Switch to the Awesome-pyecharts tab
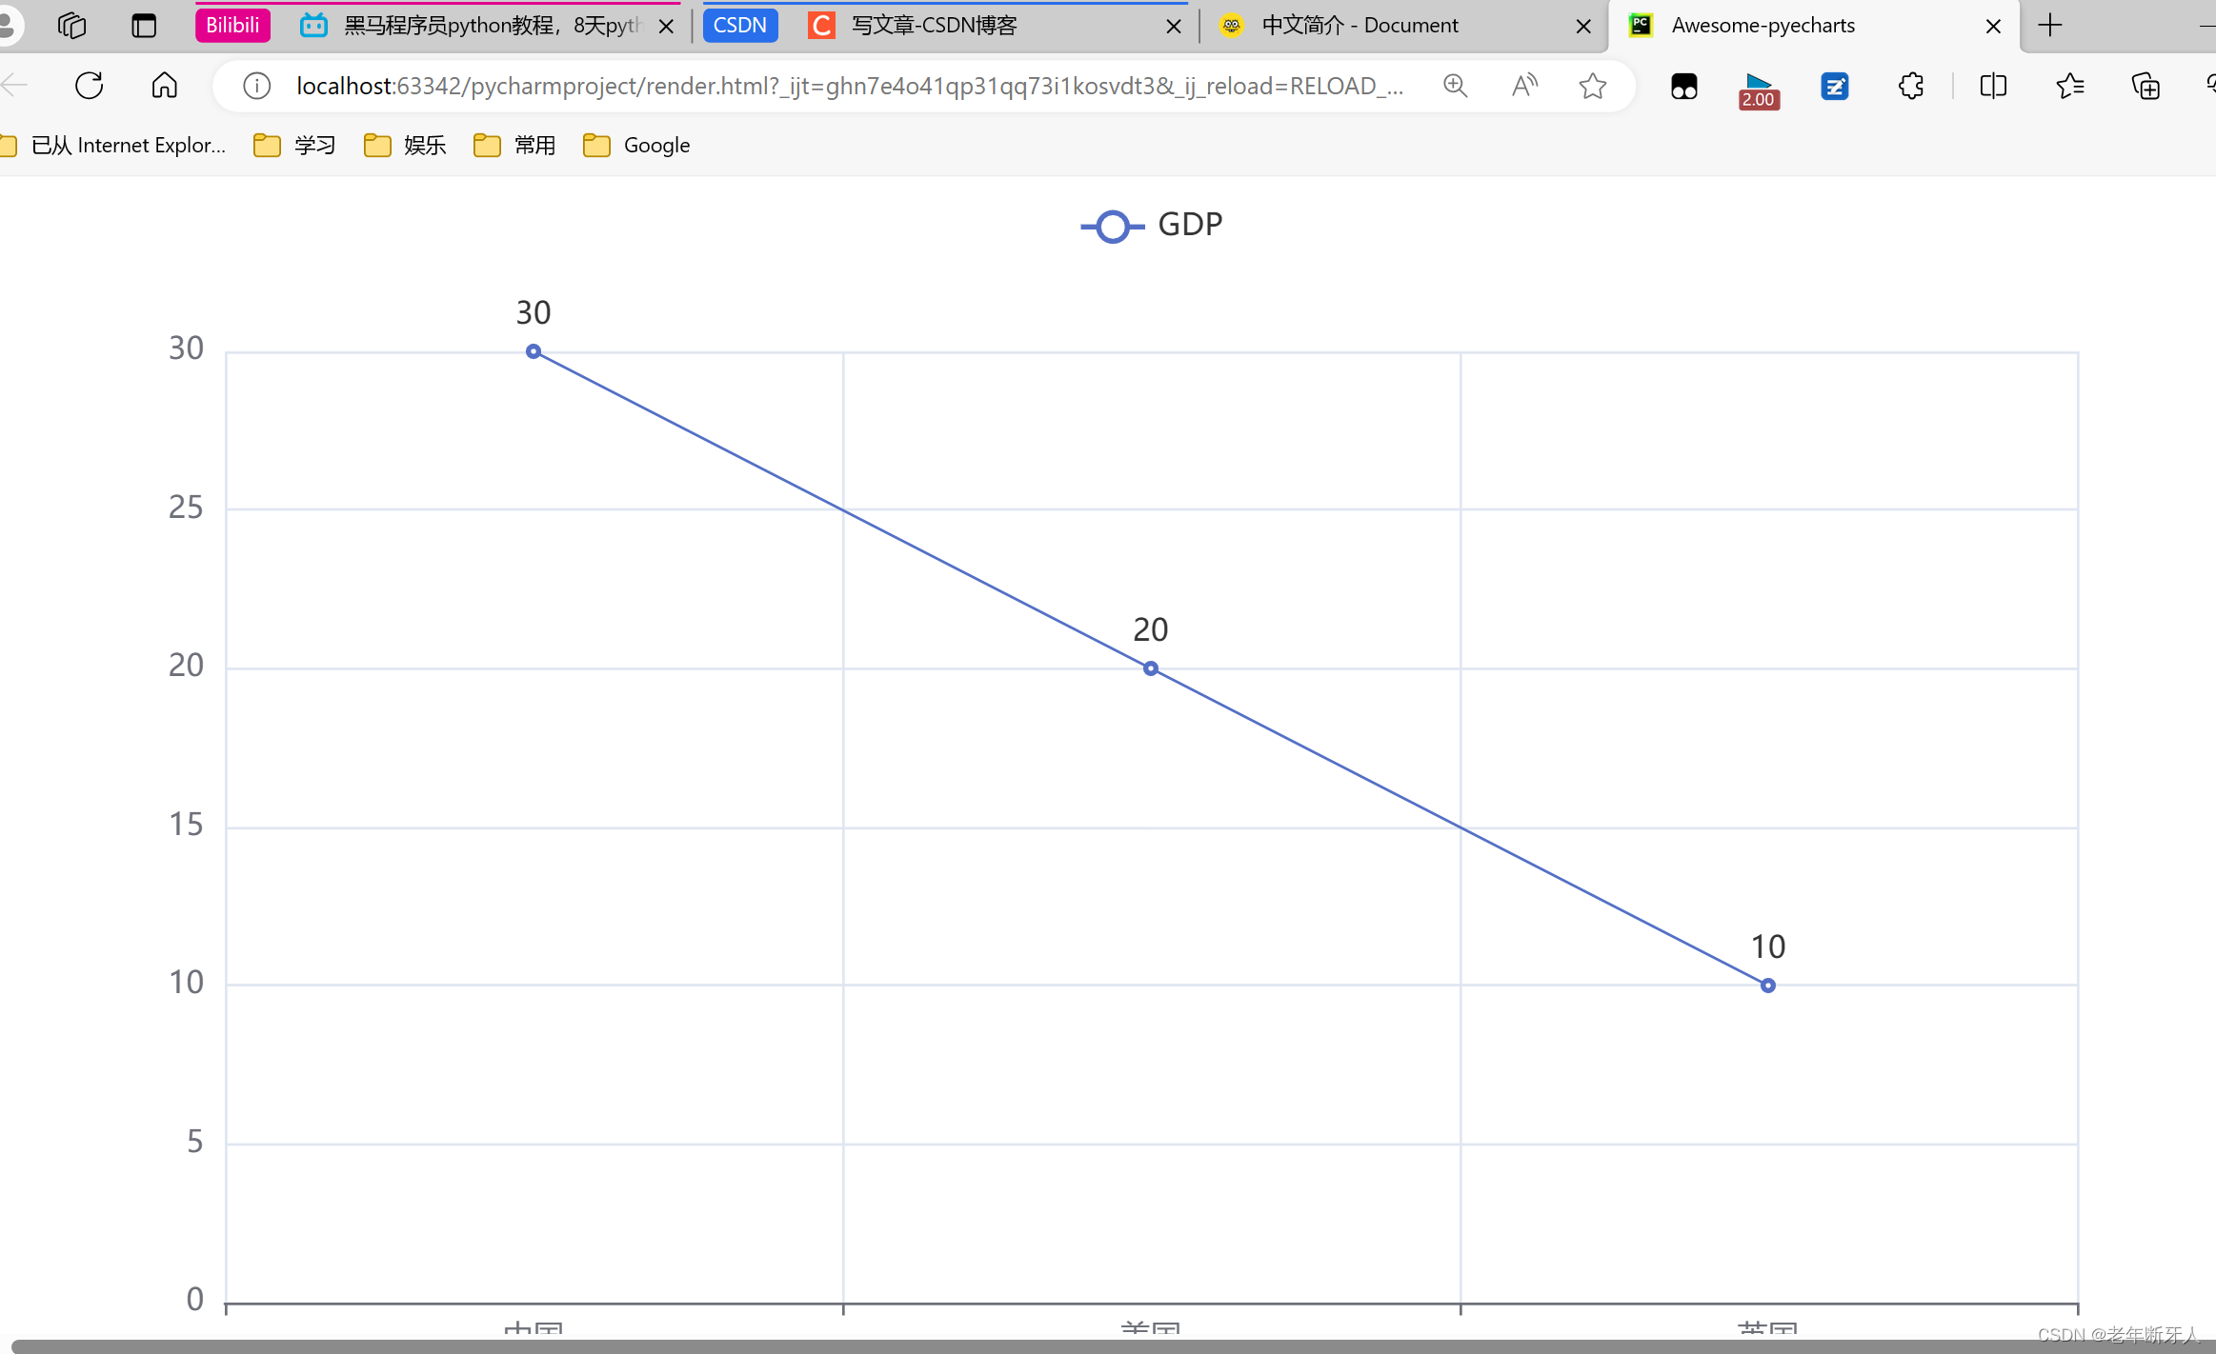Screen dimensions: 2216x1354 [x=1763, y=25]
